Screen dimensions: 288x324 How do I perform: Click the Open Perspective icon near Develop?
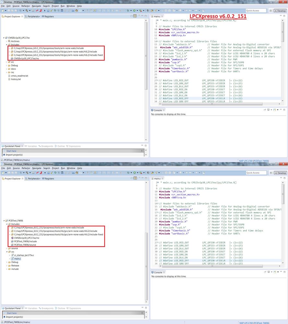coord(271,11)
